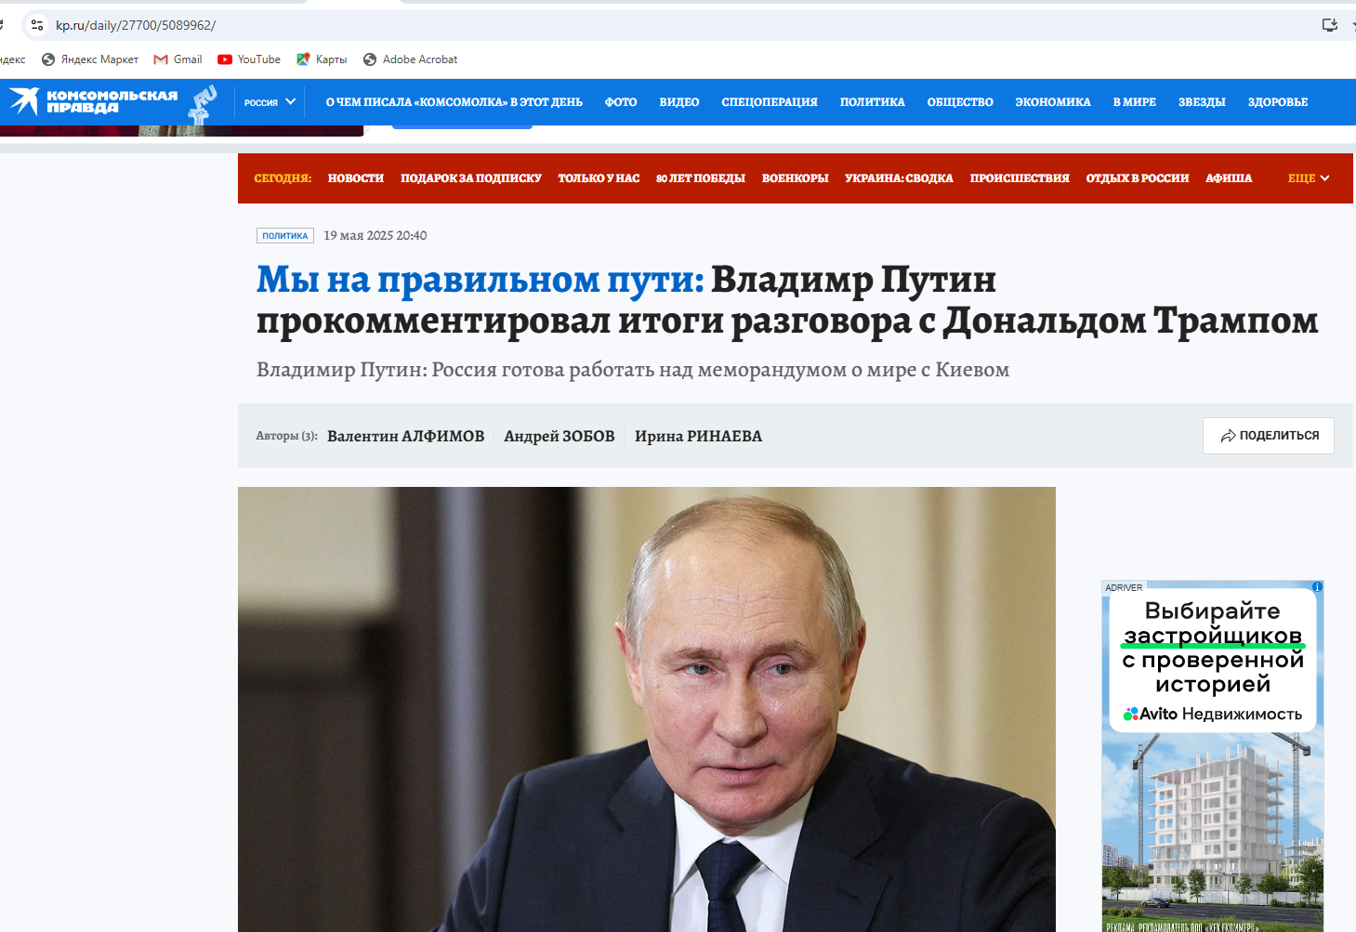Viewport: 1356px width, 932px height.
Task: Open the СПЕЦОПЕРАЦИЯ section
Action: tap(770, 102)
